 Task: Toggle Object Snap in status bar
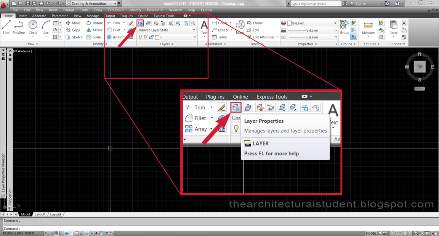coord(71,233)
